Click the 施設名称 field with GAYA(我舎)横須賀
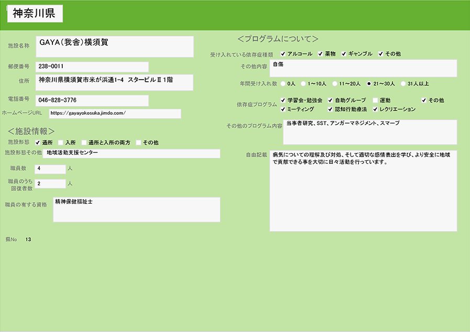The image size is (470, 332). (114, 47)
